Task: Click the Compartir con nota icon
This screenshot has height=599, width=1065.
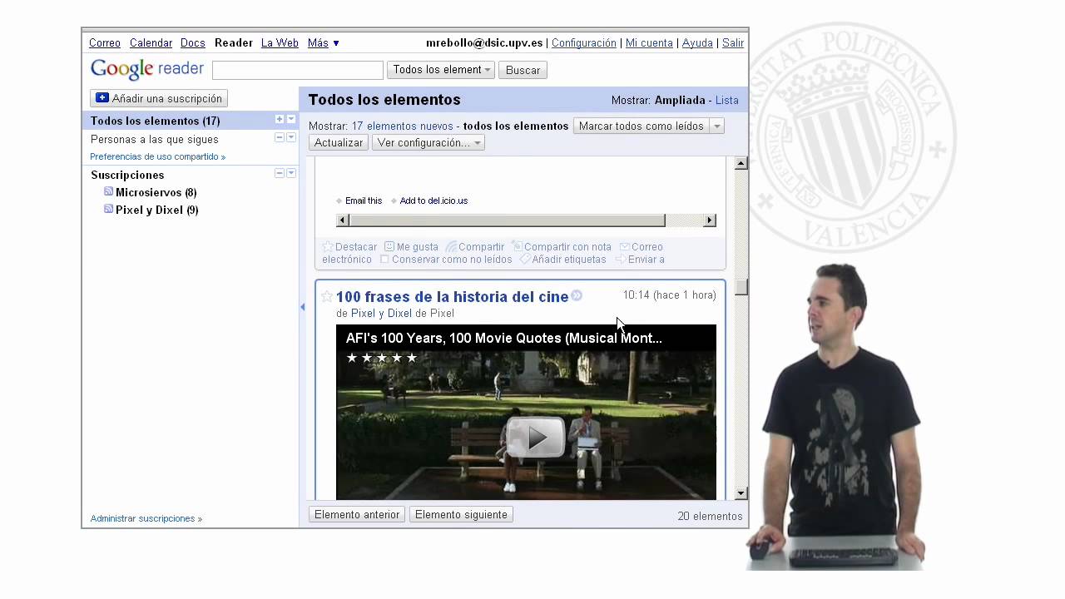Action: point(517,246)
